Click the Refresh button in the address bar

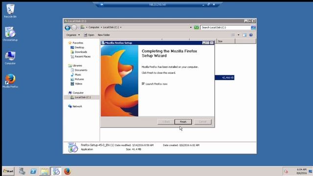click(x=197, y=27)
